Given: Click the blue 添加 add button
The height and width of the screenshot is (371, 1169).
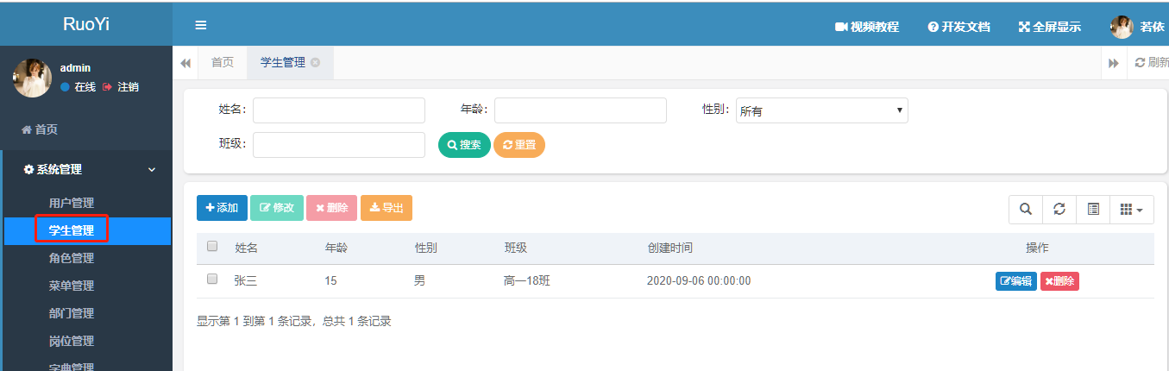Looking at the screenshot, I should pyautogui.click(x=222, y=208).
